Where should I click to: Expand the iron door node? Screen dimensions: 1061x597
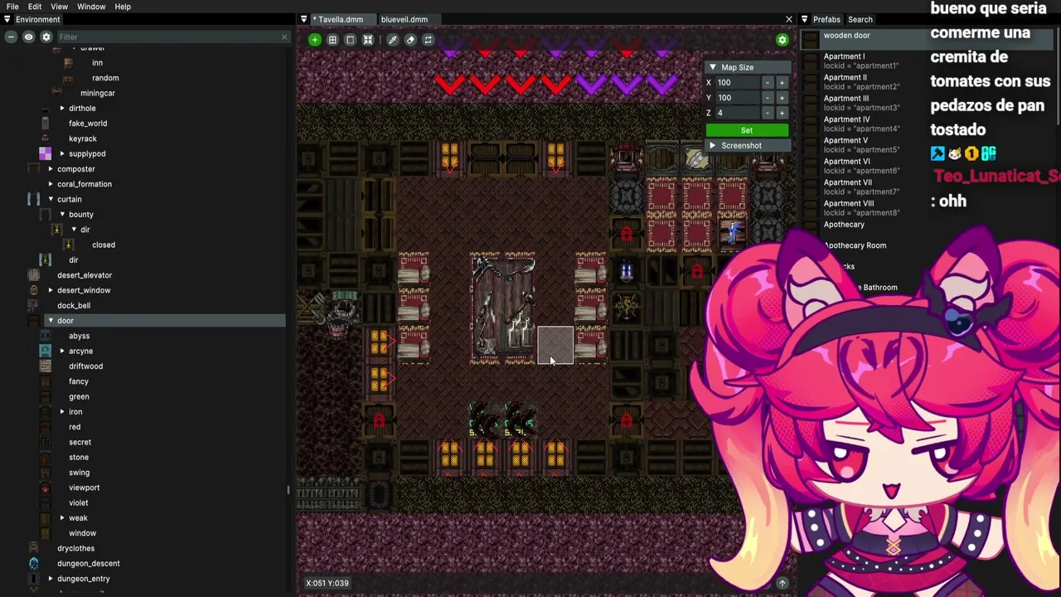[62, 412]
